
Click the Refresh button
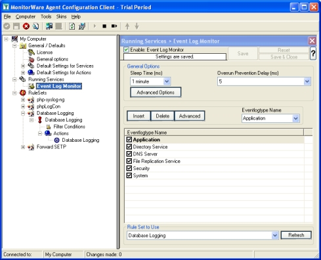point(296,235)
